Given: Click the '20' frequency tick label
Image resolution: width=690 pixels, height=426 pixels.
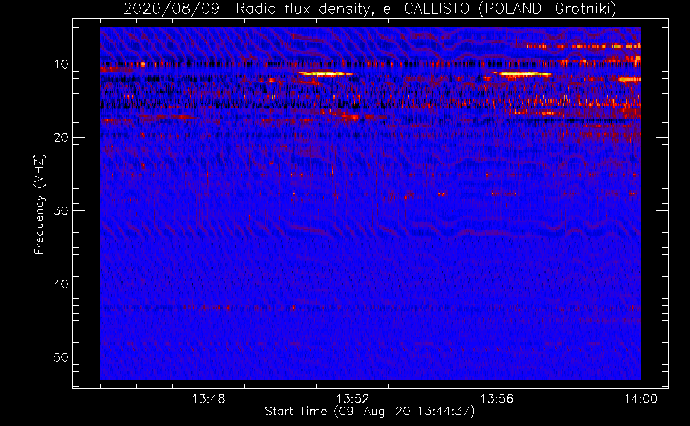Looking at the screenshot, I should pyautogui.click(x=61, y=138).
